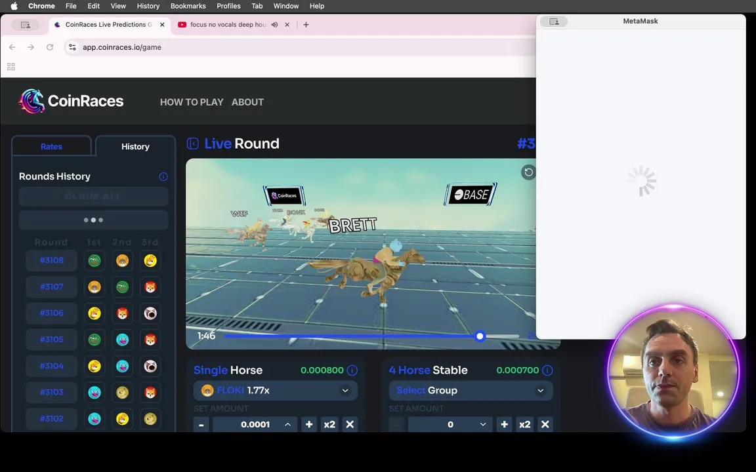
Task: Open Single Horse info icon
Action: click(352, 370)
